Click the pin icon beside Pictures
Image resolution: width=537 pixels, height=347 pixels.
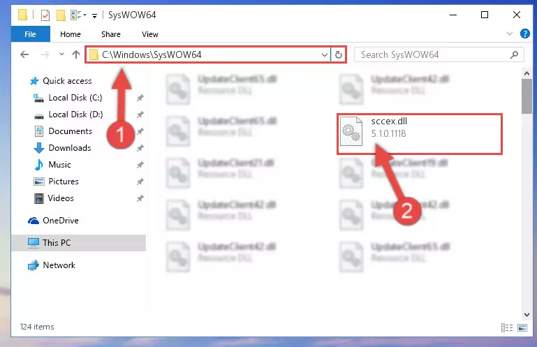tap(140, 182)
